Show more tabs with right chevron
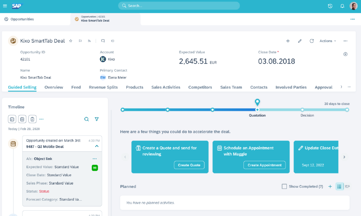The image size is (361, 216). pyautogui.click(x=341, y=87)
